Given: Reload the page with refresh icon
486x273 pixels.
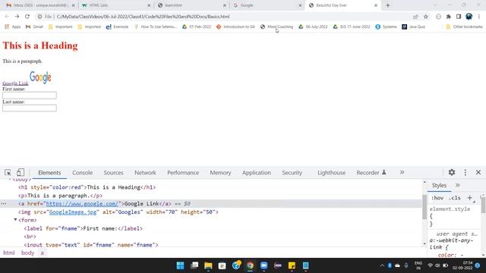Looking at the screenshot, I should tap(27, 17).
